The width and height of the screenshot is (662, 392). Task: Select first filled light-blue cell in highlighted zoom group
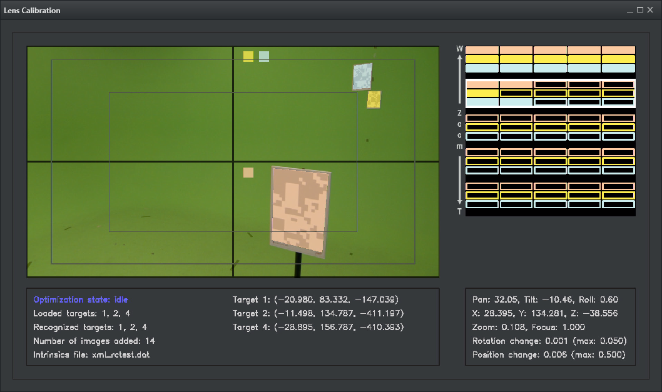482,102
